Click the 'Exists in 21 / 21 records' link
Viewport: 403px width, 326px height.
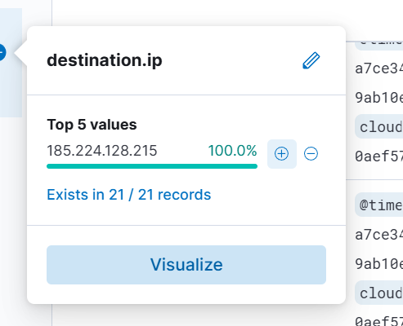(x=129, y=195)
